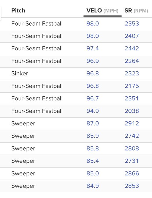152x198 pixels.
Task: Open the 98.0 velocity in first row
Action: click(93, 24)
